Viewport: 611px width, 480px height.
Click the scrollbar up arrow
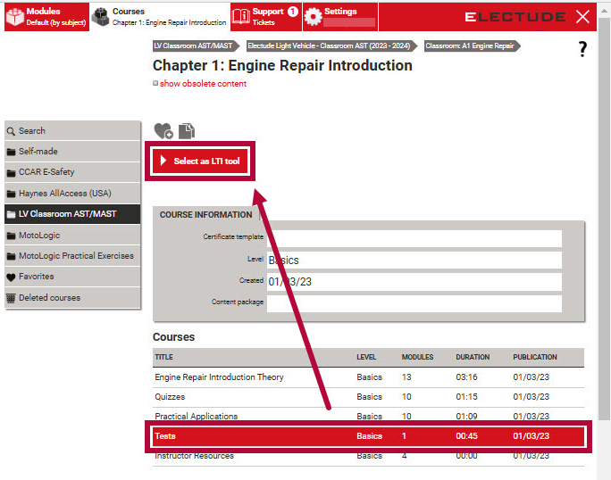(x=605, y=12)
